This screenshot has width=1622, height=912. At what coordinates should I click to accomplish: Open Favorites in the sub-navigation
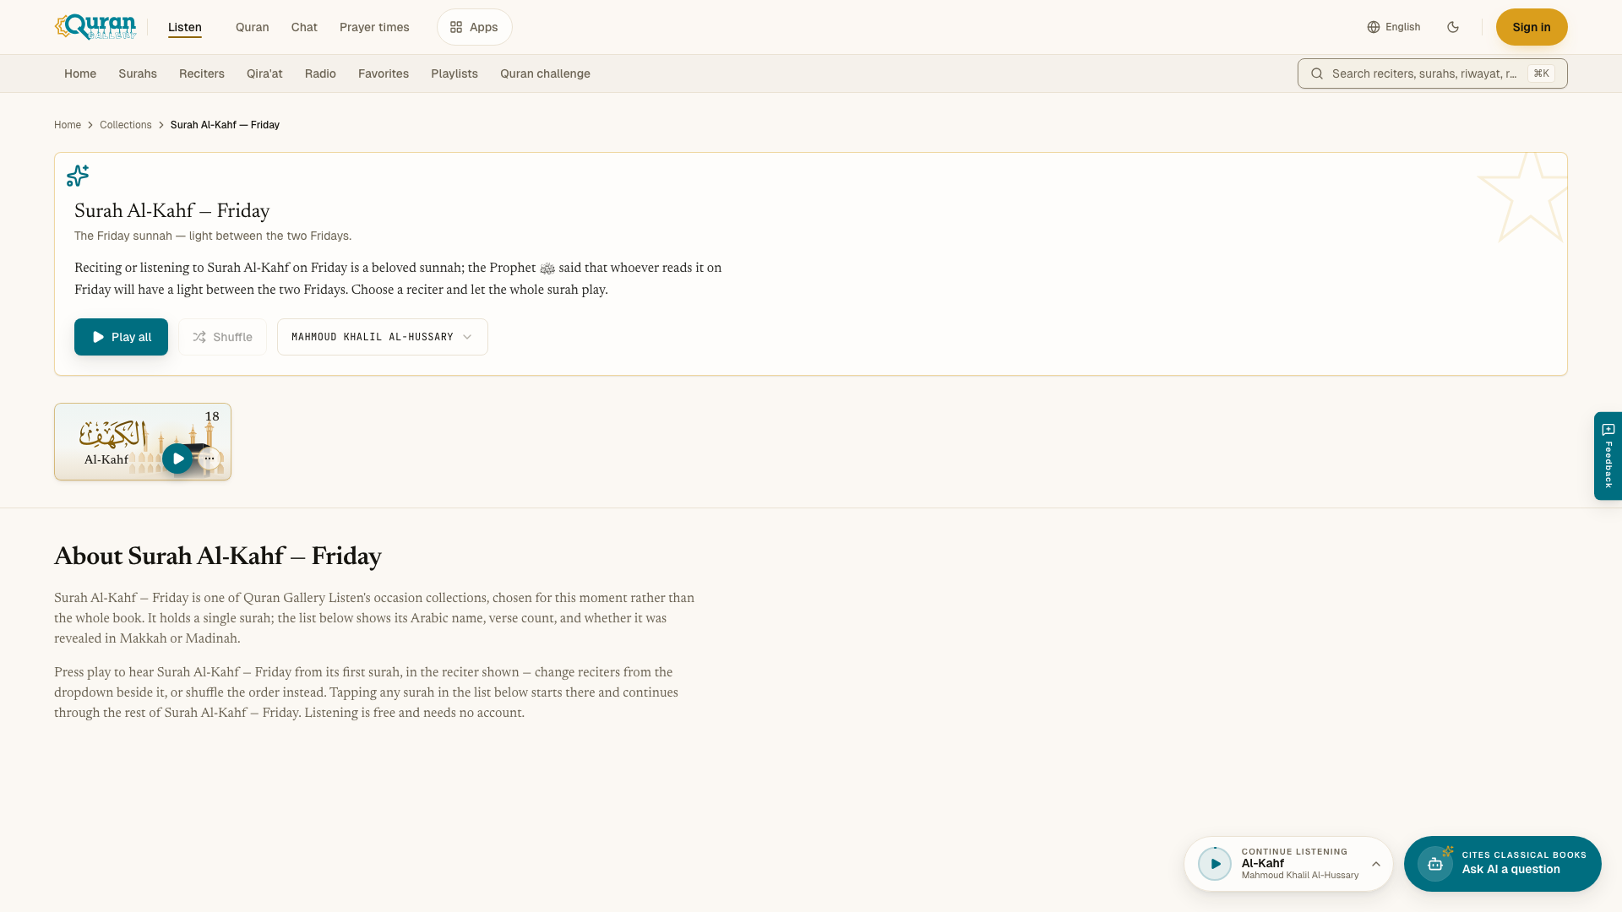[384, 73]
